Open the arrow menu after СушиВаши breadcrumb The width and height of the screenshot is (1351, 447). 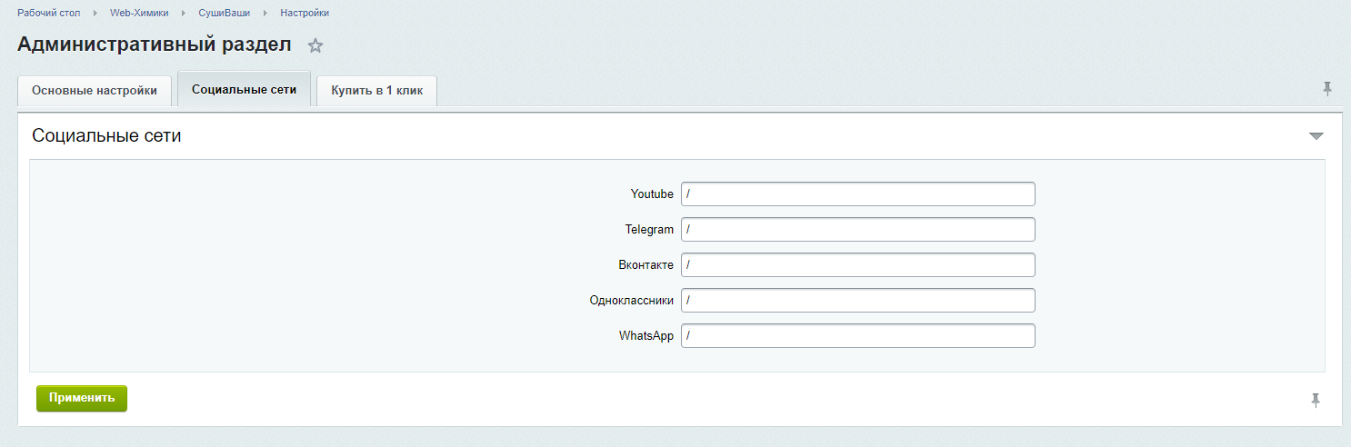[265, 14]
